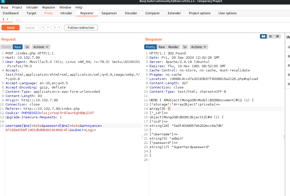This screenshot has height=196, width=290.
Task: Toggle response \n non-printable characters
Action: point(185,47)
